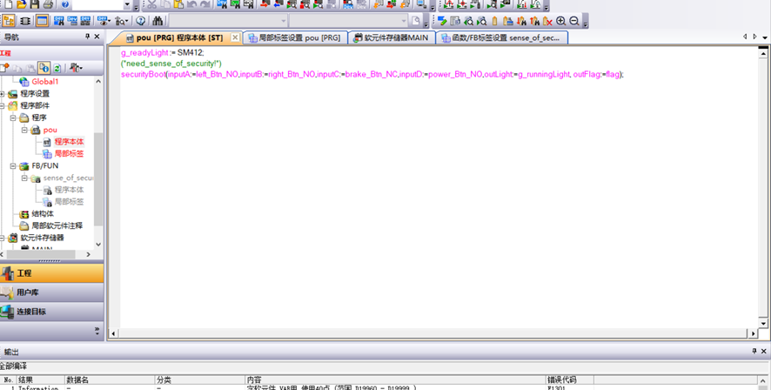771x390 pixels.
Task: Click the zoom out magnifier icon
Action: tap(574, 21)
